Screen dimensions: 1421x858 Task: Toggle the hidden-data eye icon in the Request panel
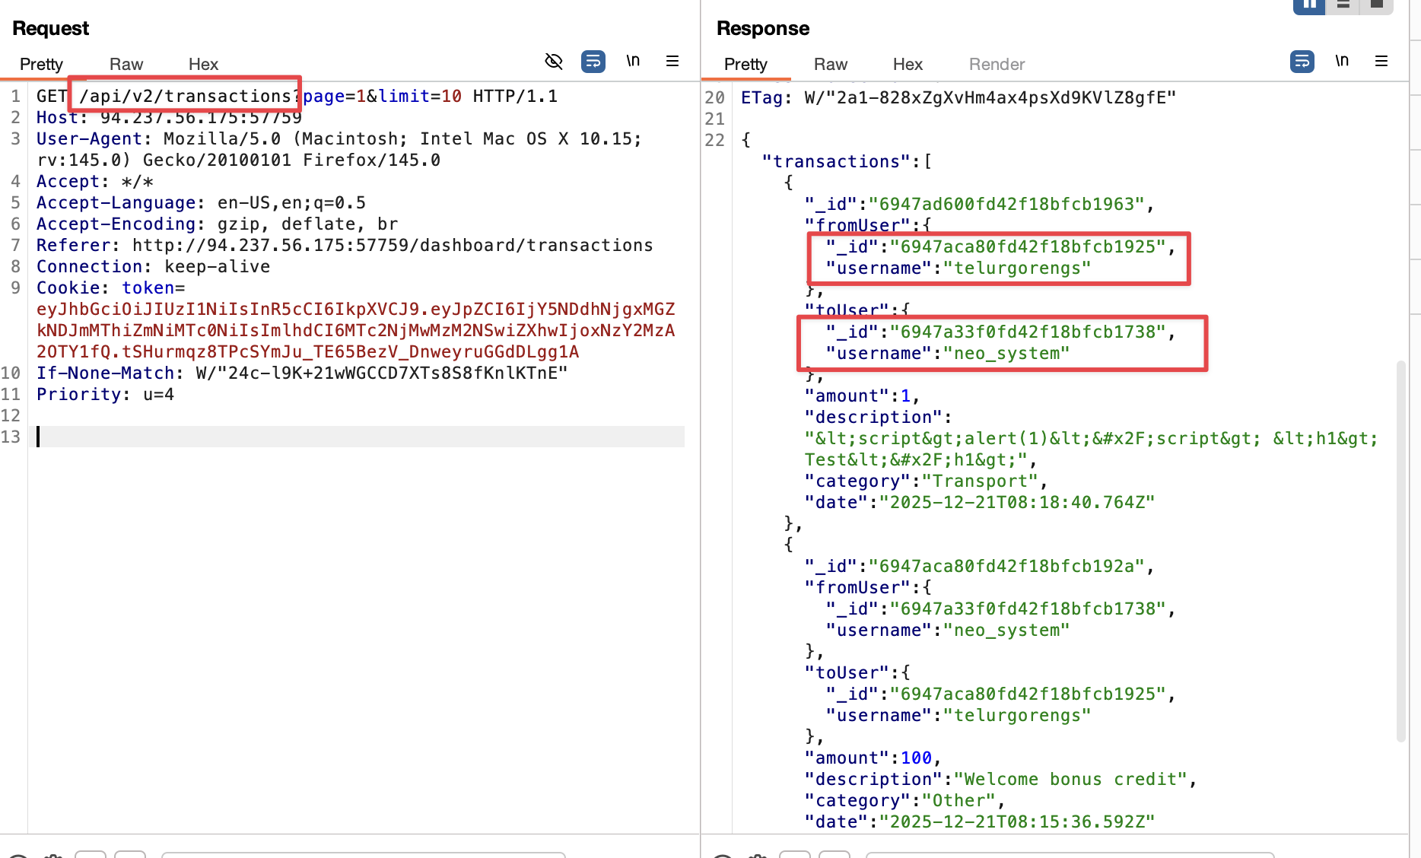point(554,62)
